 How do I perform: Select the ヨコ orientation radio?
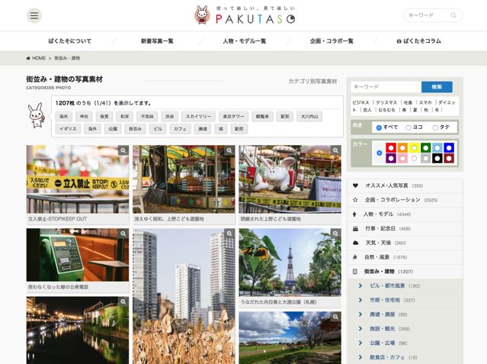[x=409, y=127]
